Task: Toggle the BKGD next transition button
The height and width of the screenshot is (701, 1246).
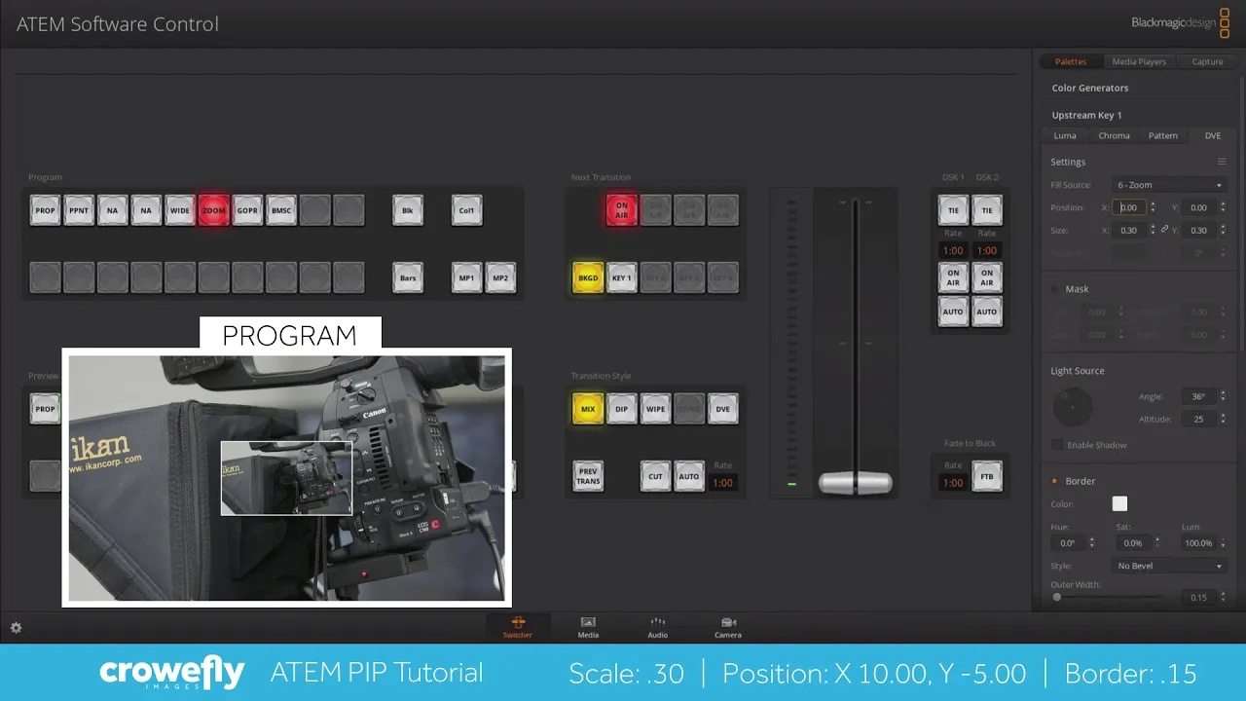Action: [588, 277]
